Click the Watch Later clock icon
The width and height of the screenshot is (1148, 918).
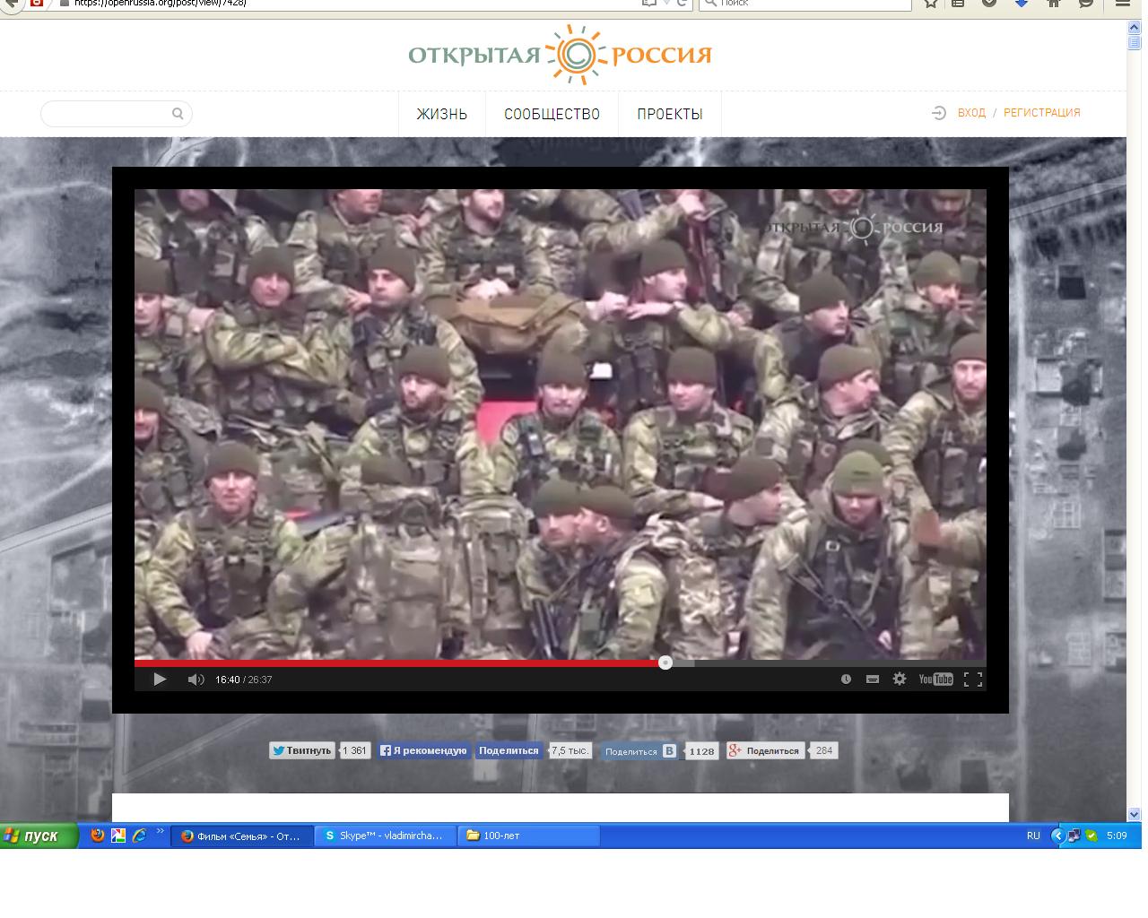(846, 680)
